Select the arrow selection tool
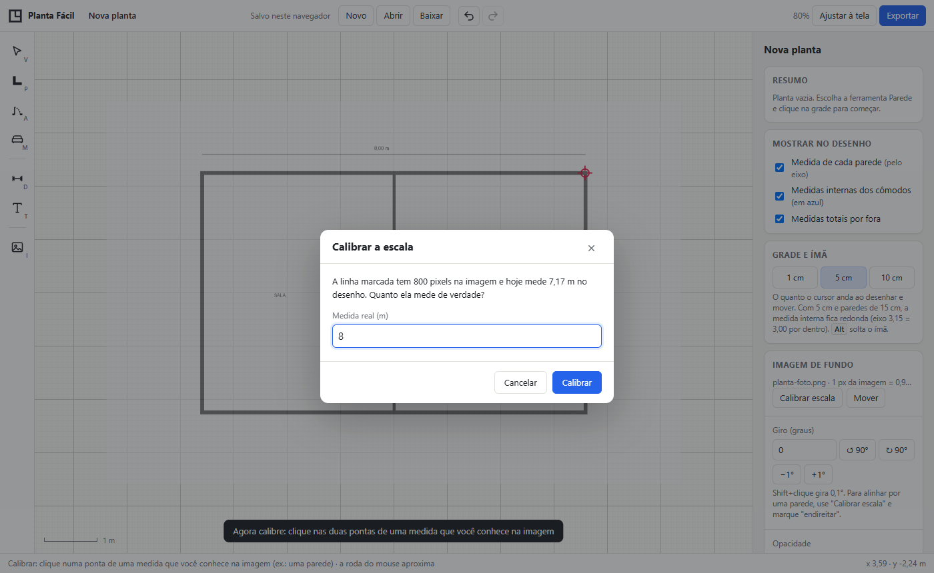Screen dimensions: 934x573 [x=17, y=51]
